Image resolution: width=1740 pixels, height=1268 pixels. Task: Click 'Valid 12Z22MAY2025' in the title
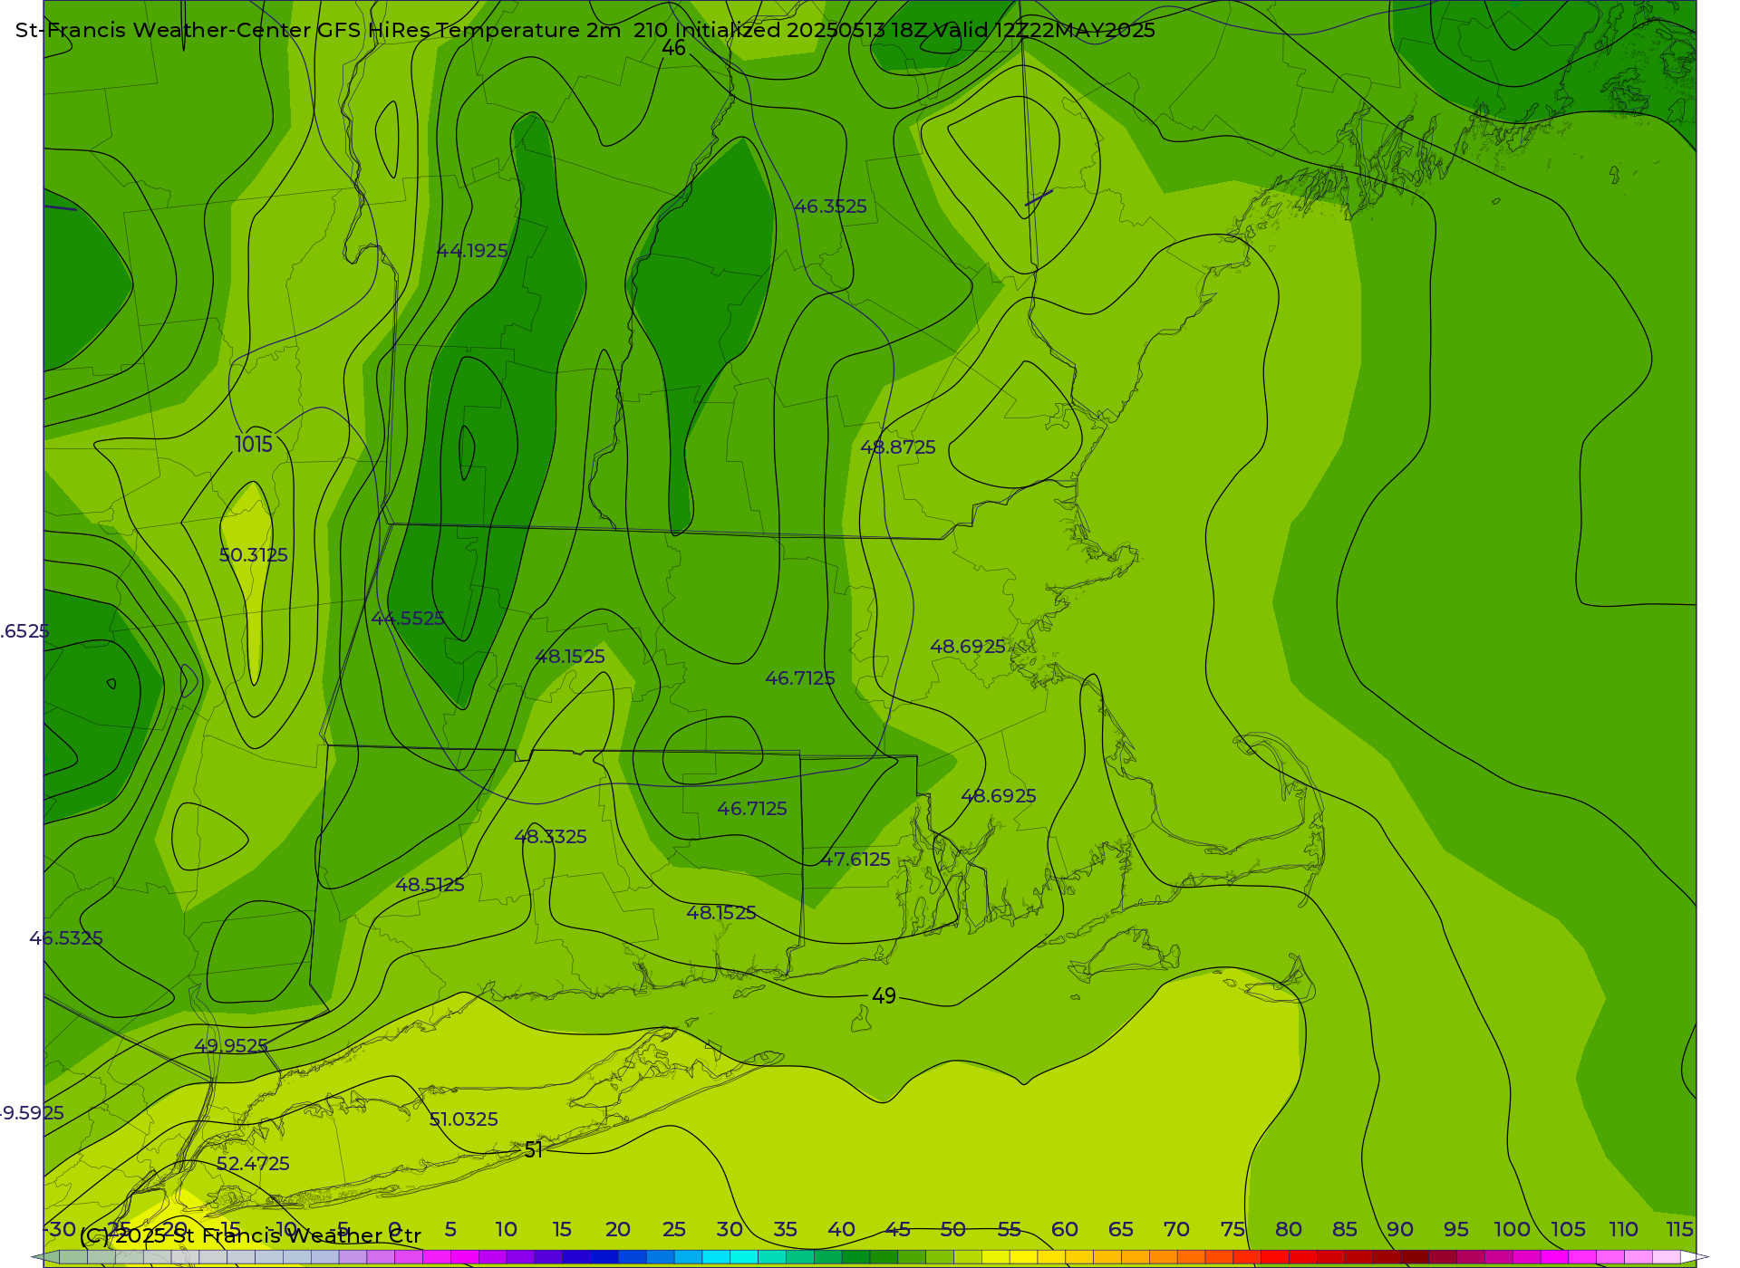point(1044,30)
